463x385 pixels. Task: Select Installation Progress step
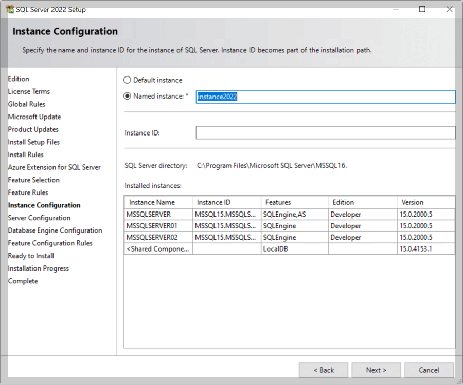click(x=39, y=268)
